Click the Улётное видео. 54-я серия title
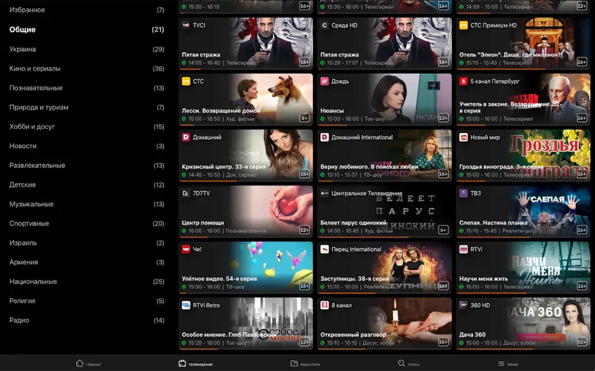 click(x=219, y=279)
